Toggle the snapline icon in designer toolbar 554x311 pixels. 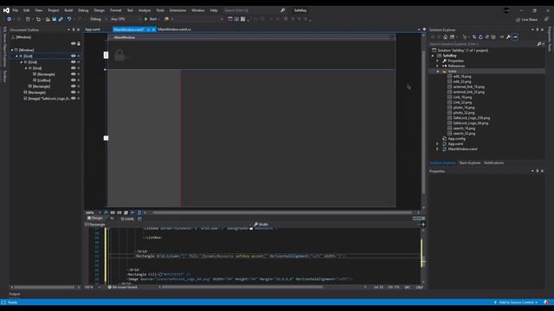[132, 213]
